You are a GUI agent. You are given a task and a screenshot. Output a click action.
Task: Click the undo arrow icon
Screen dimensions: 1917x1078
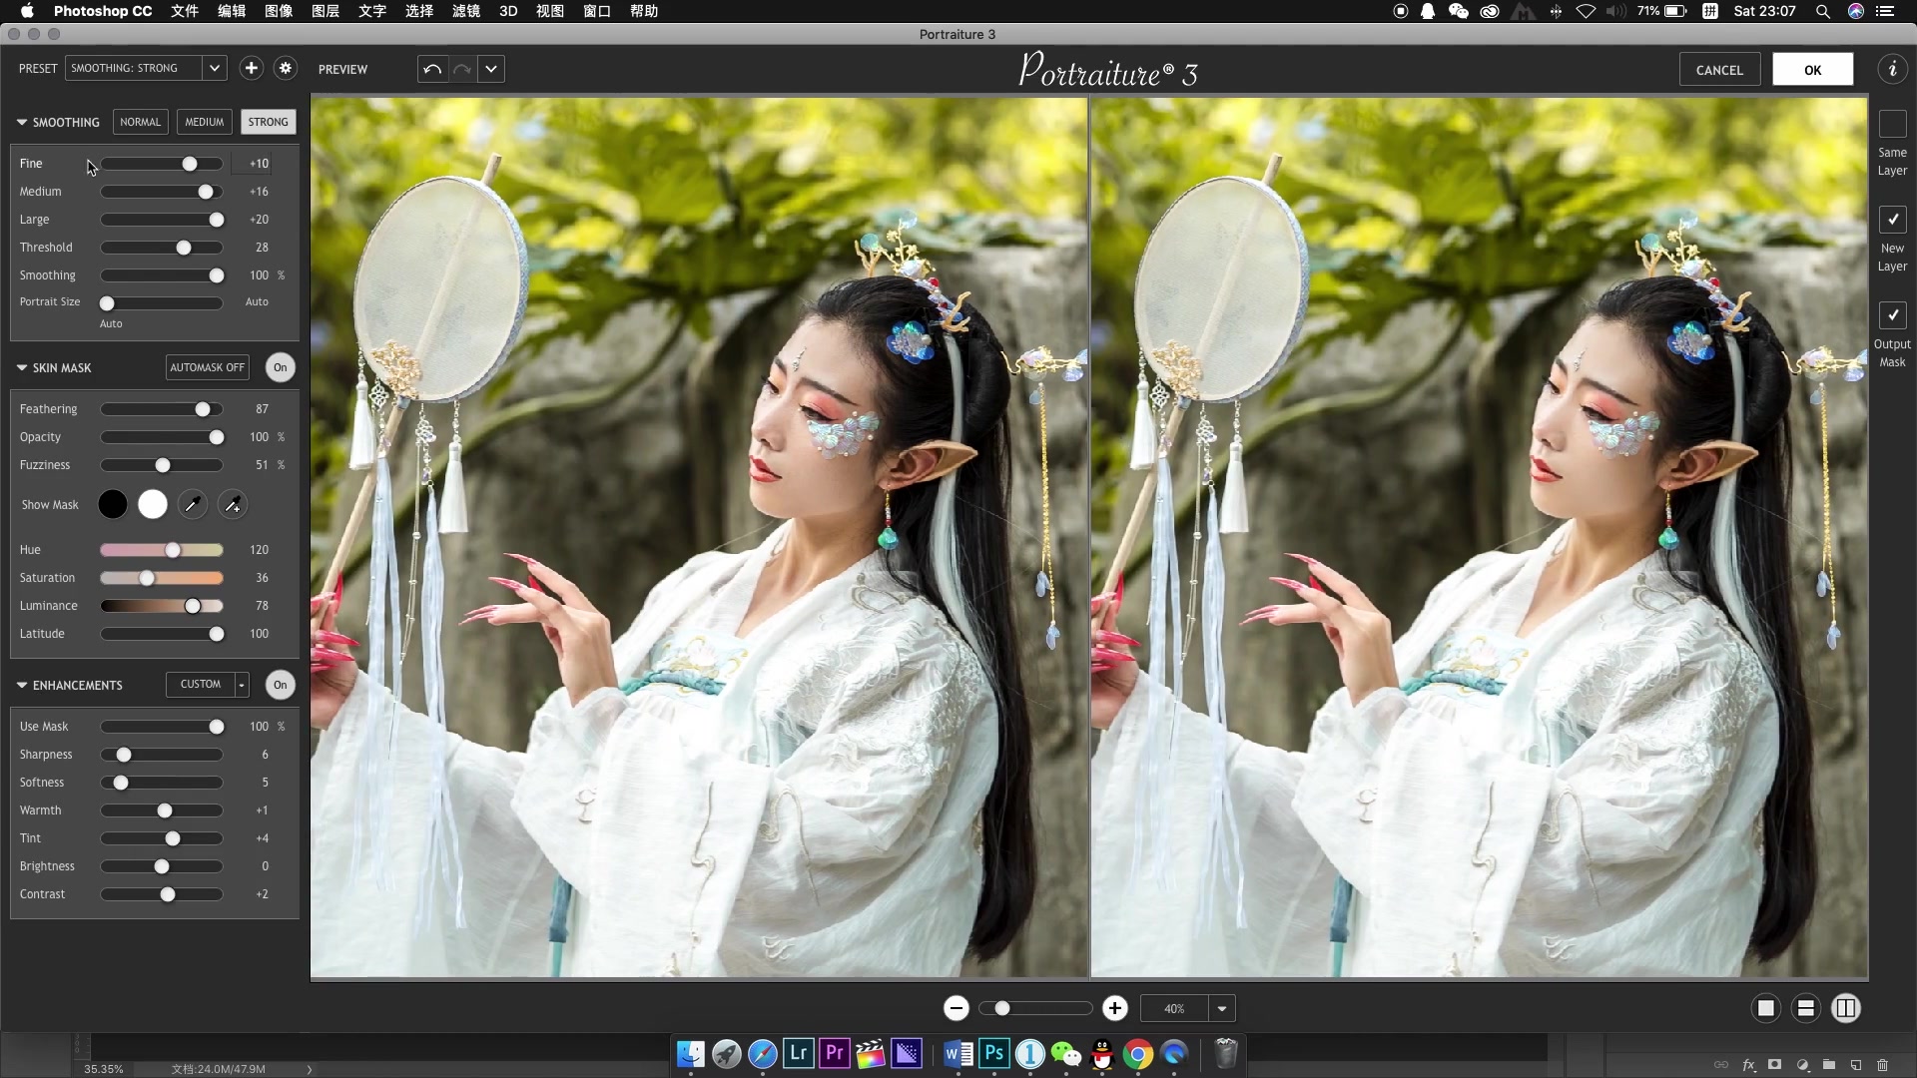click(432, 69)
